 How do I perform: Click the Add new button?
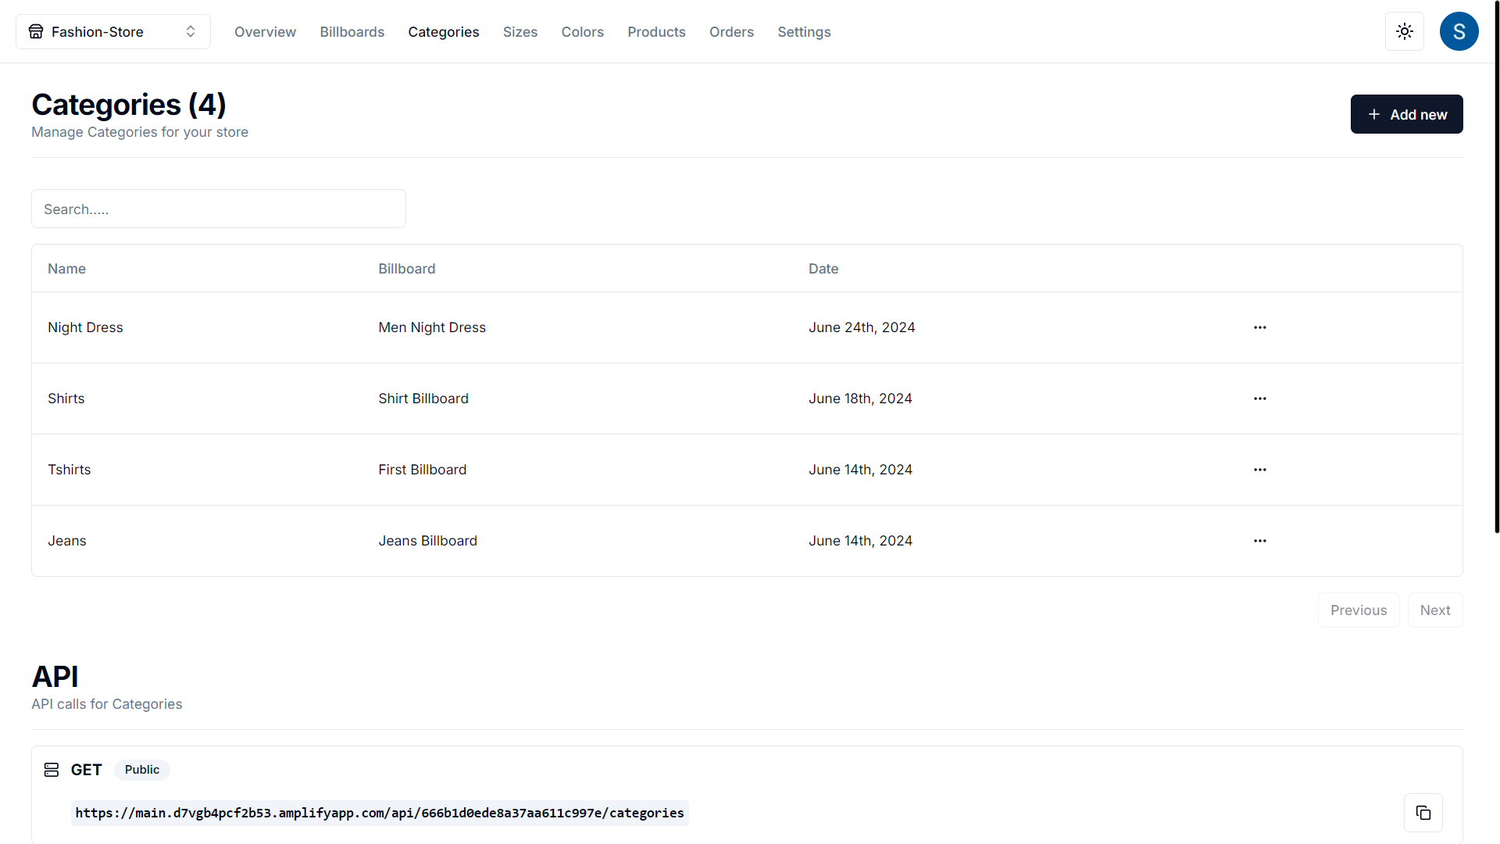(x=1406, y=114)
